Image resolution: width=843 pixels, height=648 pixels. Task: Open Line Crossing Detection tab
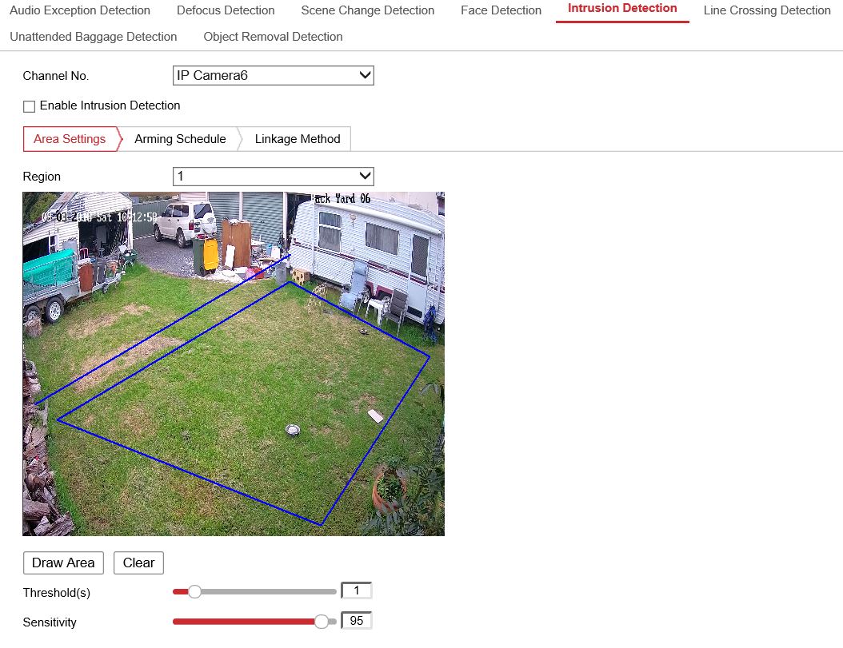click(766, 10)
